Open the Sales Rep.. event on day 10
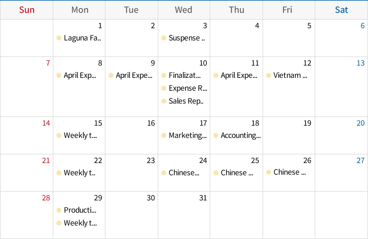Image resolution: width=368 pixels, height=239 pixels. click(184, 101)
